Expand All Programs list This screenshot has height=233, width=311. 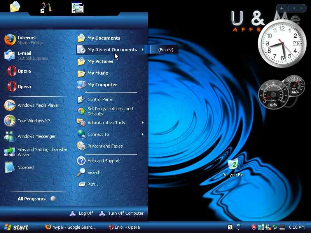(37, 199)
